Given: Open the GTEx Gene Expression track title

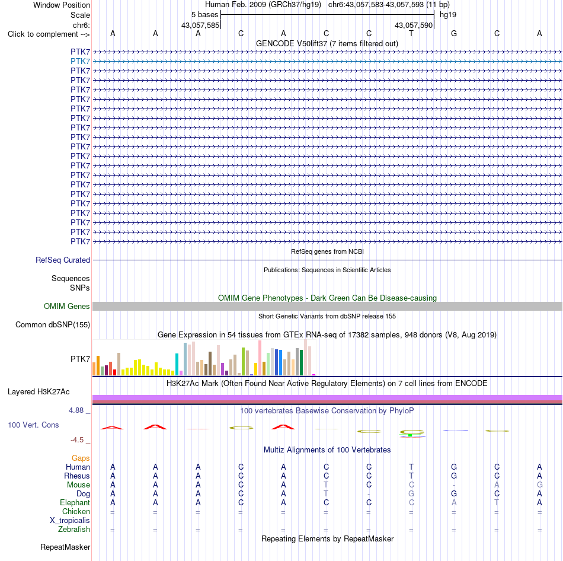Looking at the screenshot, I should point(327,335).
